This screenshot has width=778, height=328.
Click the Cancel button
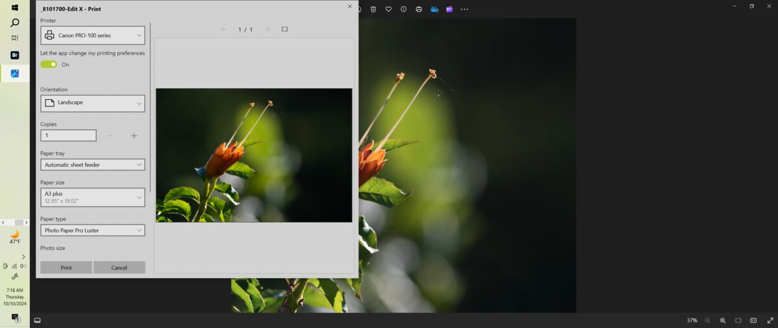coord(119,267)
